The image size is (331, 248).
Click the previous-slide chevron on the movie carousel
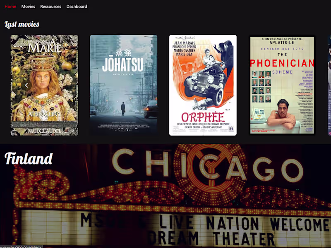(26, 85)
